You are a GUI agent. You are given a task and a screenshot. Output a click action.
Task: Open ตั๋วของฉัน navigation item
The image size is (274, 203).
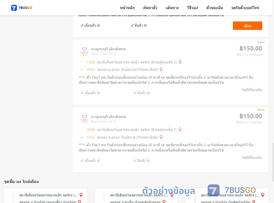[214, 8]
